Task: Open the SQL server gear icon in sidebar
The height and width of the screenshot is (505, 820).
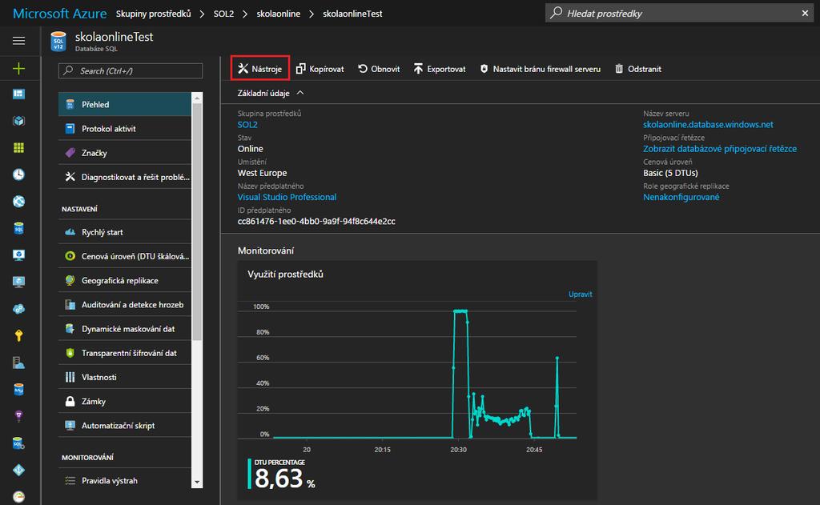Action: (x=19, y=443)
